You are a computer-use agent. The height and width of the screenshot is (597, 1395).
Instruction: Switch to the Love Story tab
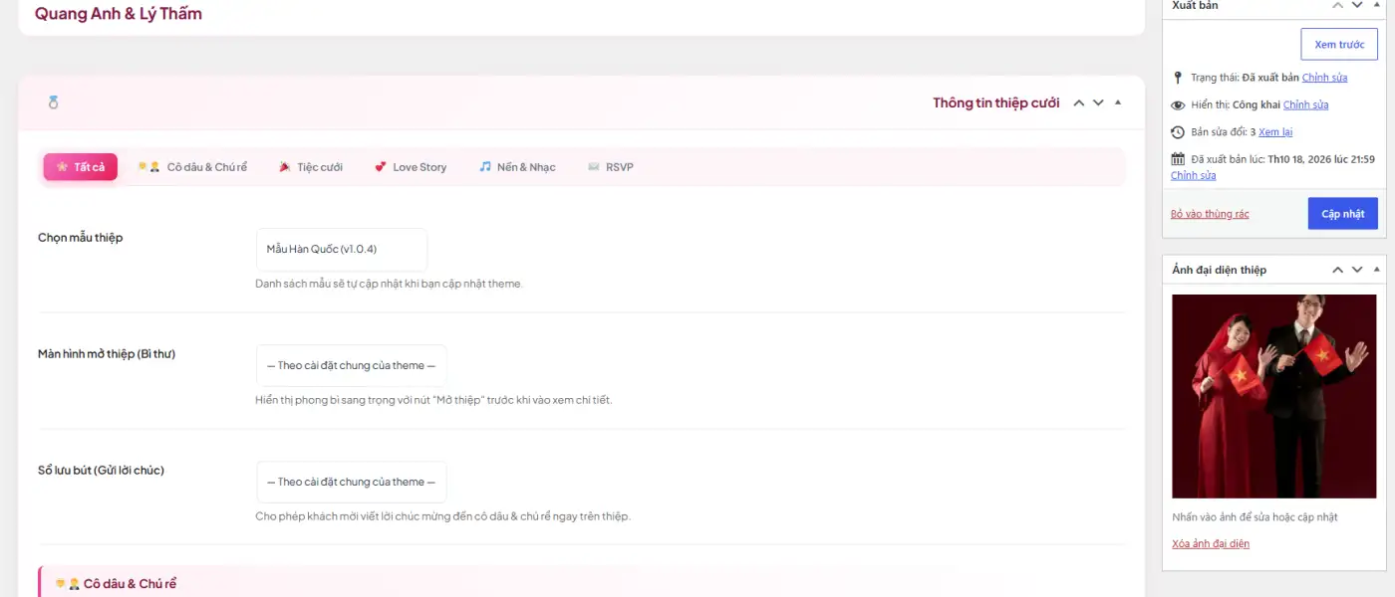pos(411,167)
